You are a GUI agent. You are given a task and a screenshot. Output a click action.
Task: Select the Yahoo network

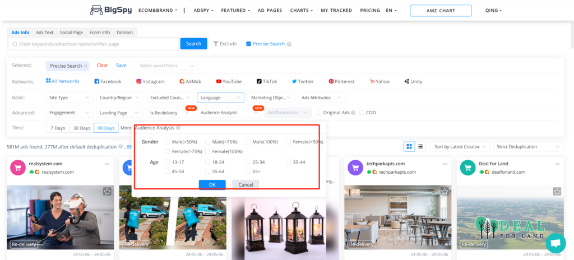379,81
